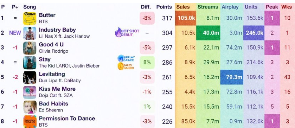Click the highlighted 105.0k sales cell
Viewport: 295px width, 128px height.
point(186,18)
